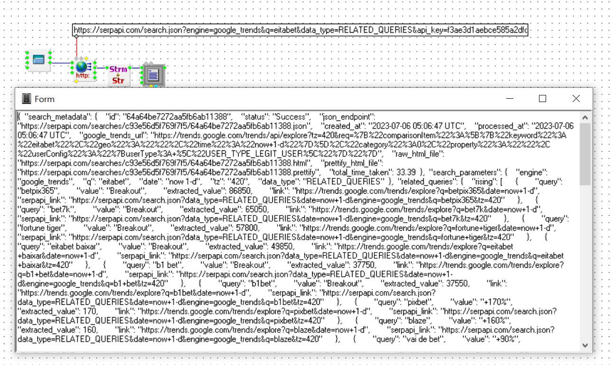Click the Form window title icon

pos(27,99)
